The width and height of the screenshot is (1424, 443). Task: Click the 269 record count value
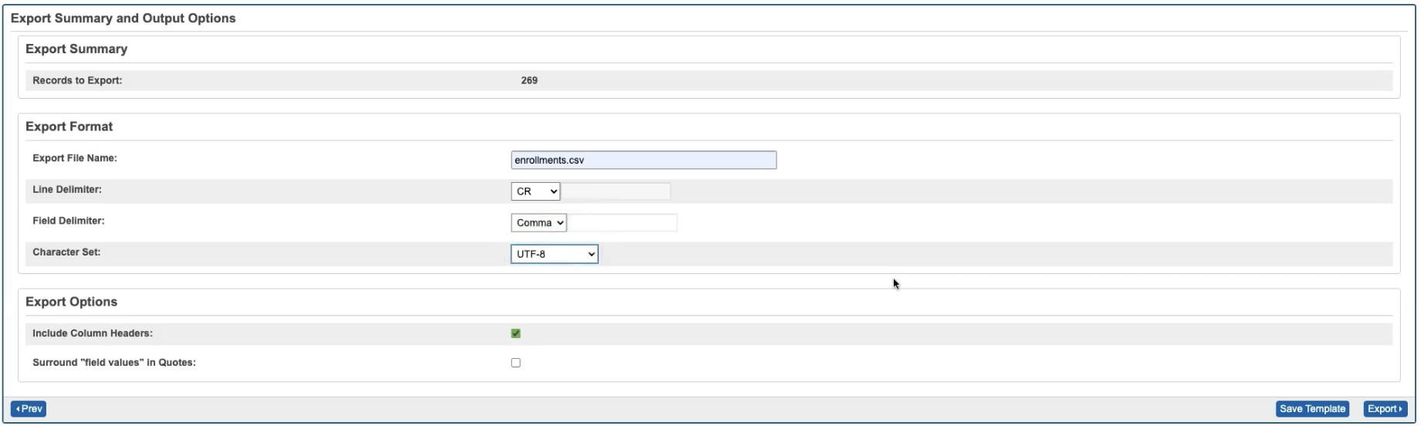(x=529, y=80)
